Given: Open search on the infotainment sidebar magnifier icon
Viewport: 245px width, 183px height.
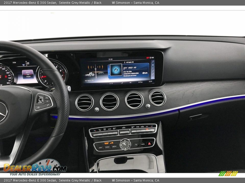Looking at the screenshot, I should 153,62.
